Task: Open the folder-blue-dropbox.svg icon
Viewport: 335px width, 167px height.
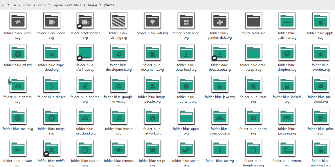Action: pos(287,52)
